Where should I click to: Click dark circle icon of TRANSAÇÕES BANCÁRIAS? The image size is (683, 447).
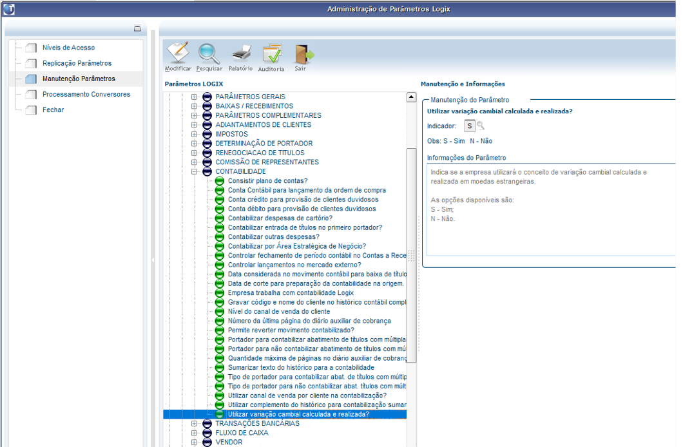pos(207,424)
